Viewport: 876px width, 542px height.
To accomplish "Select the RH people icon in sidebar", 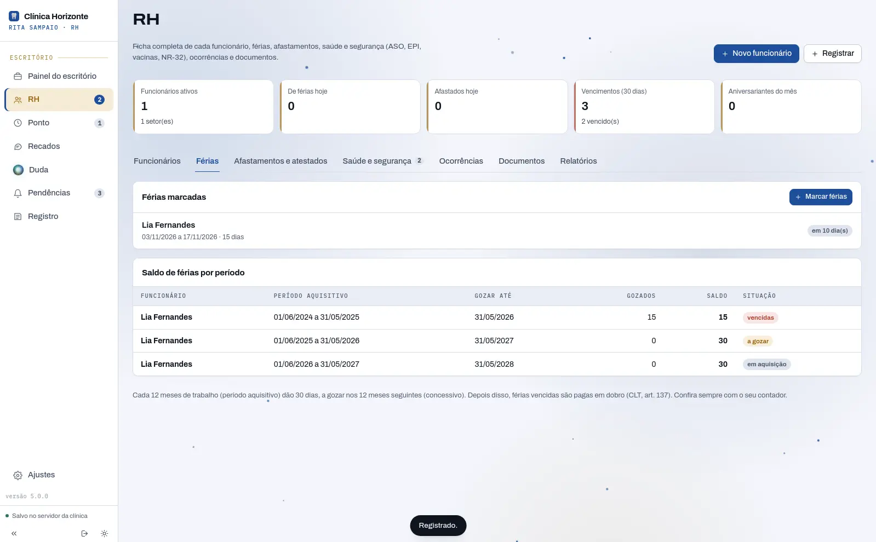I will pyautogui.click(x=18, y=100).
